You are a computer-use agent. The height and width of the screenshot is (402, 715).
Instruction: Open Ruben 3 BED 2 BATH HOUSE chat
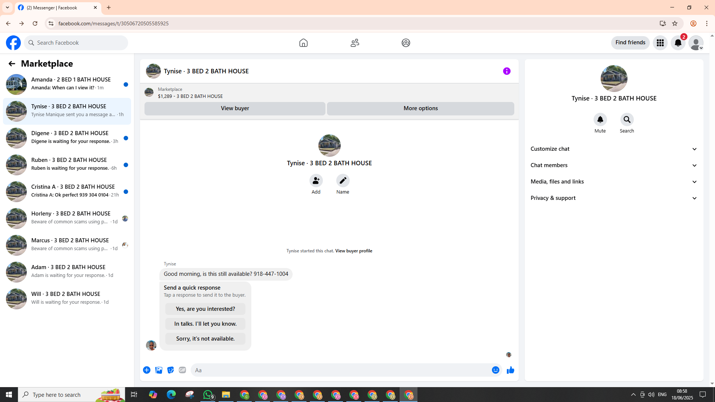pyautogui.click(x=67, y=165)
